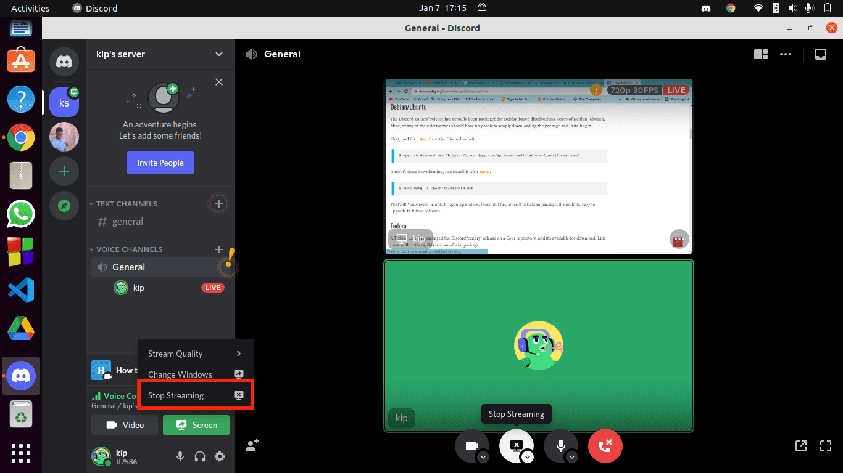Expand camera options arrow
This screenshot has height=473, width=843.
(x=483, y=457)
